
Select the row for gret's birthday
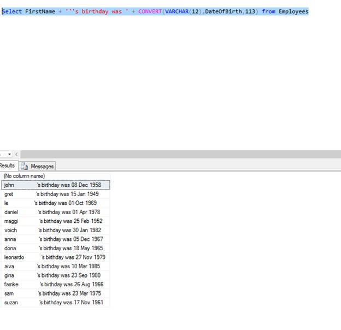(56, 194)
